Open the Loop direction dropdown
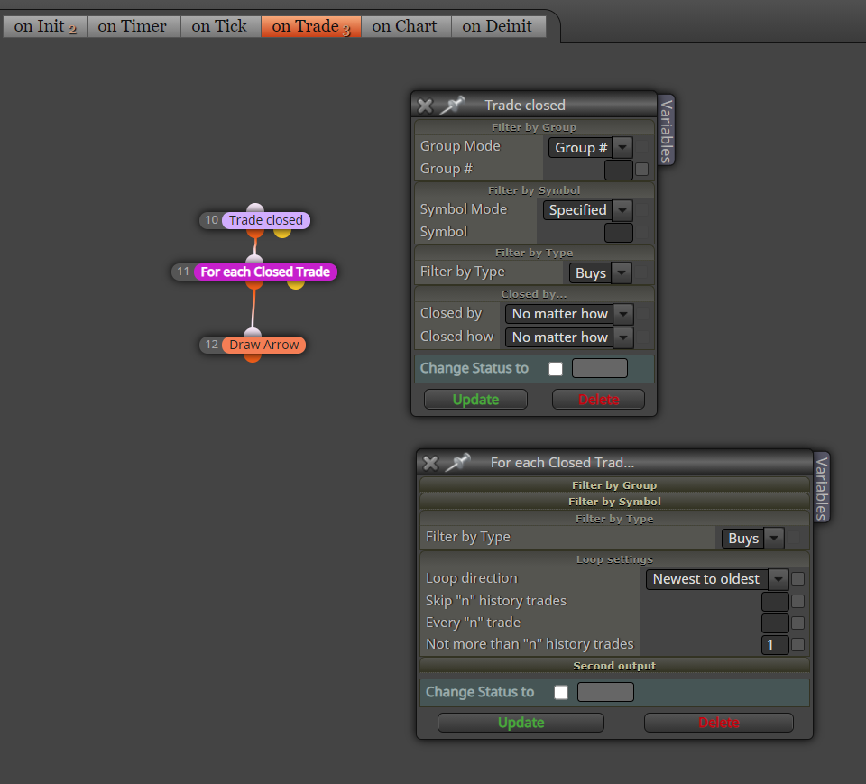Screen dimensions: 866x784 717,579
